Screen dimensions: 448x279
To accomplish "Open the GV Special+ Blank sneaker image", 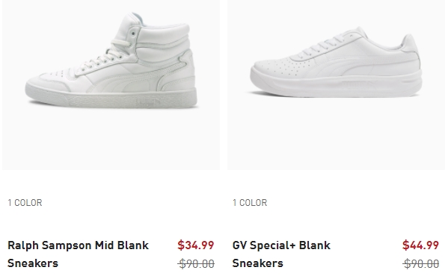I will click(336, 85).
